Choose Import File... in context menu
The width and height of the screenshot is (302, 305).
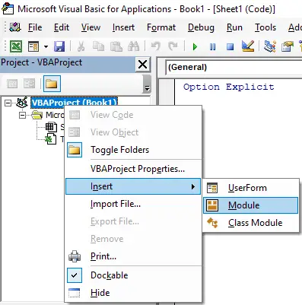click(x=133, y=204)
